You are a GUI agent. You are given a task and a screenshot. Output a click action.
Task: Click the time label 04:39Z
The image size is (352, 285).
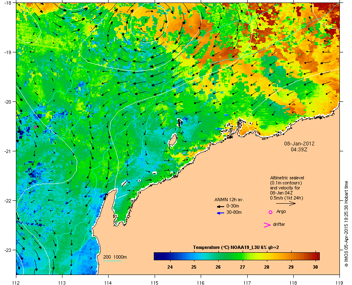pyautogui.click(x=299, y=149)
